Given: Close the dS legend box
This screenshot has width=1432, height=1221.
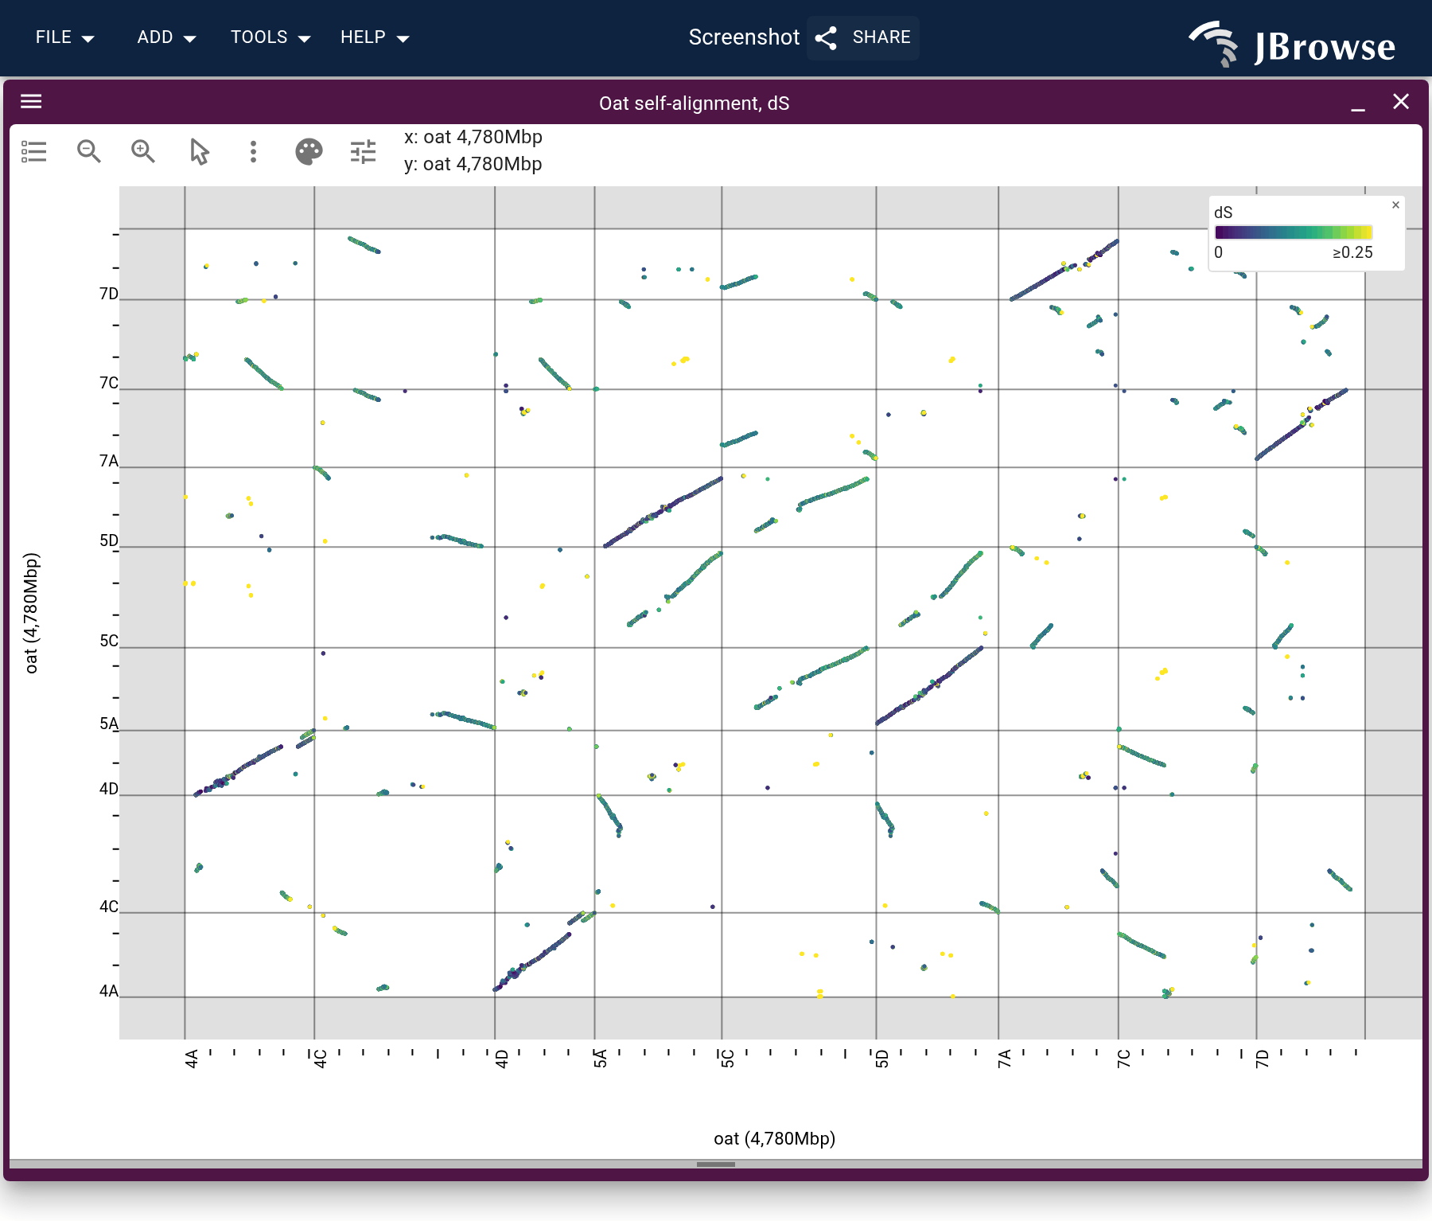Looking at the screenshot, I should [1395, 205].
